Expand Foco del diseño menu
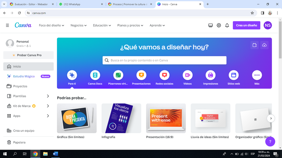Image resolution: width=282 pixels, height=158 pixels. click(x=51, y=25)
